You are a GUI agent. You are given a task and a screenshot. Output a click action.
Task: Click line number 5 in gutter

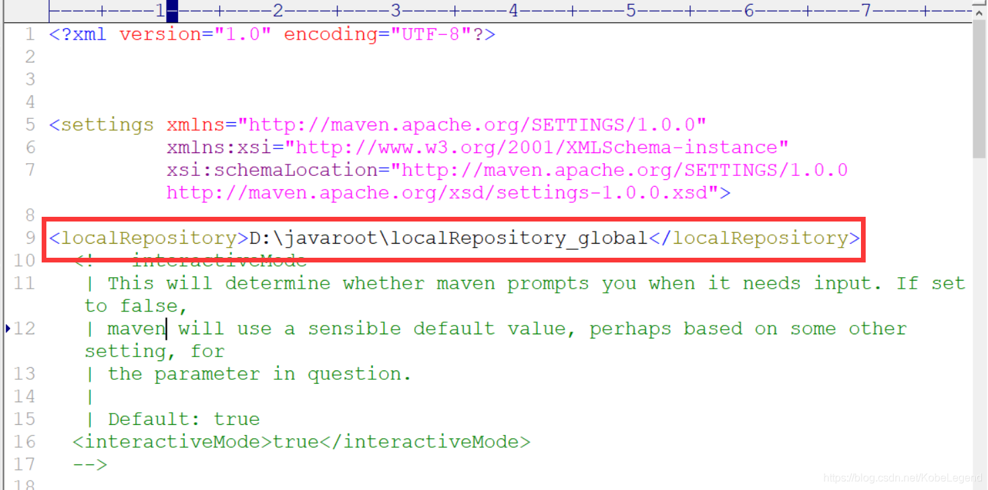coord(30,125)
